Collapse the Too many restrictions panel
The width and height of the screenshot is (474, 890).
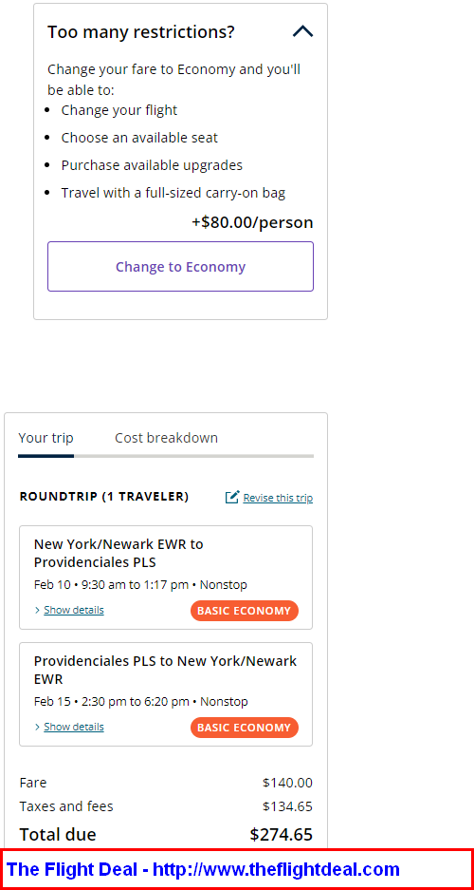point(302,31)
